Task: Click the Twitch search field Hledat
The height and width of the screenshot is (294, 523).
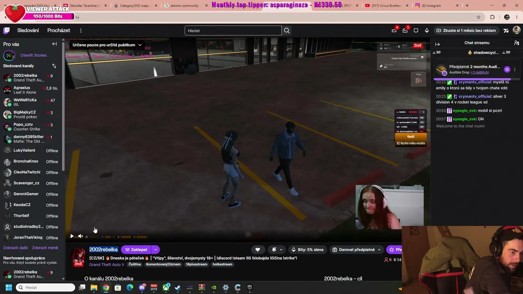Action: 233,31
